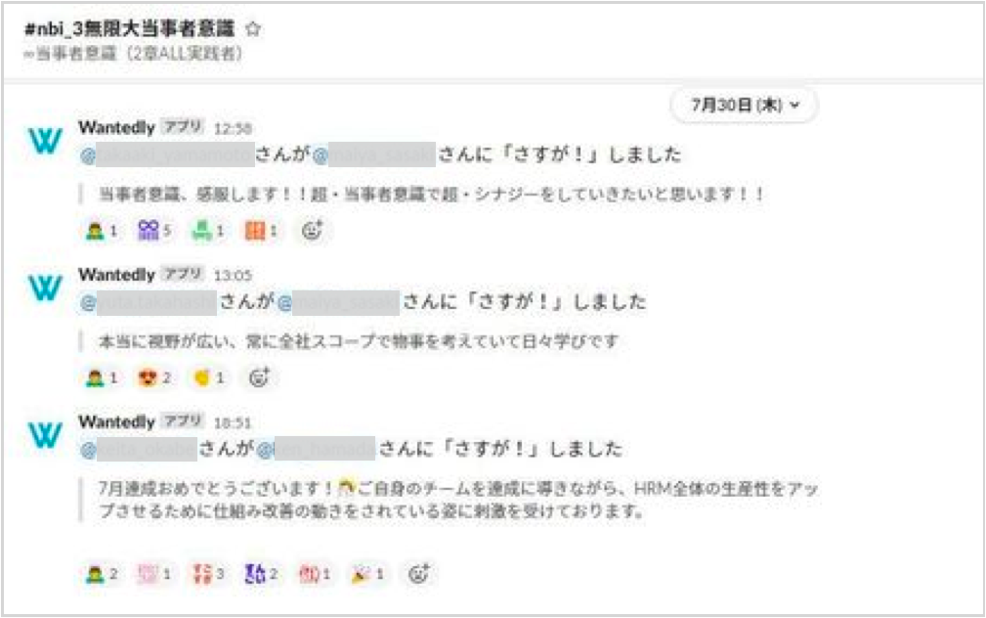The width and height of the screenshot is (986, 618).
Task: Open channel title #nbi_3無限大当事者意識
Action: 130,28
